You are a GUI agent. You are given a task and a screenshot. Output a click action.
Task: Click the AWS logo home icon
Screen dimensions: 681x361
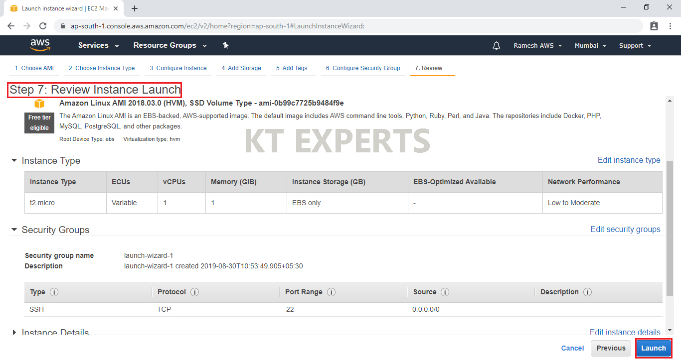(x=40, y=45)
